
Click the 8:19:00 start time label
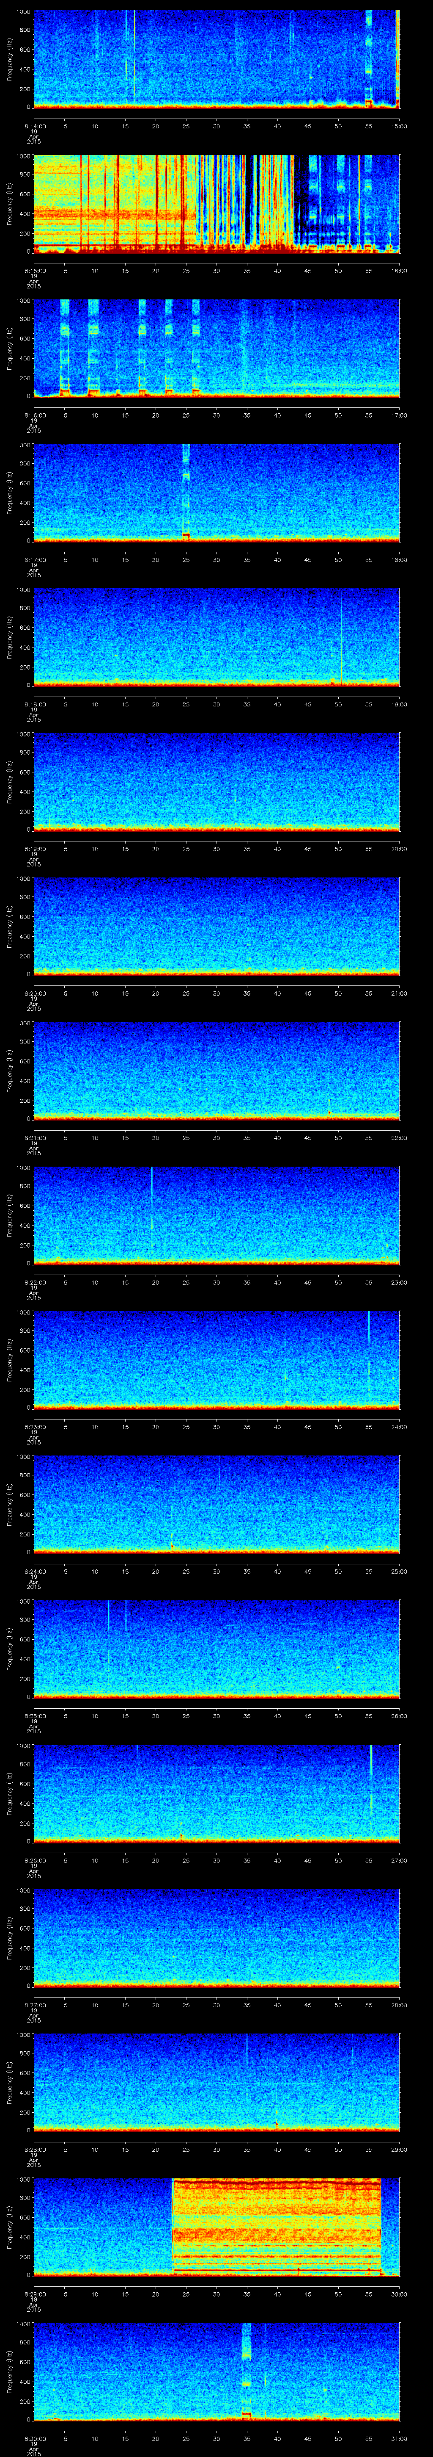point(33,849)
